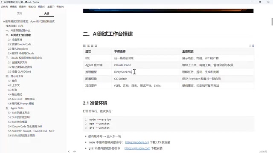Click table cell reading Claude Code

[x=146, y=65]
